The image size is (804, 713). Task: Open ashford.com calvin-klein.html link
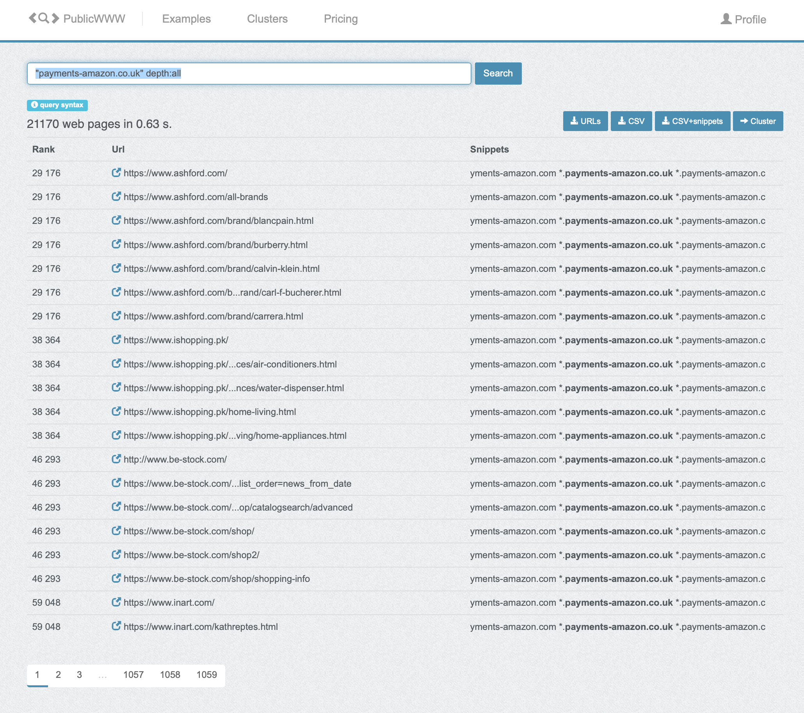coord(221,269)
